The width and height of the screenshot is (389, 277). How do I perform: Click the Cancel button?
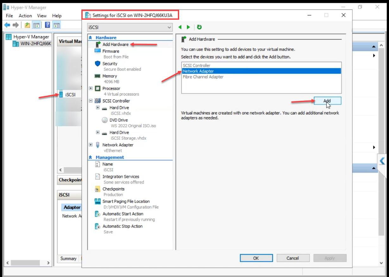pyautogui.click(x=292, y=258)
